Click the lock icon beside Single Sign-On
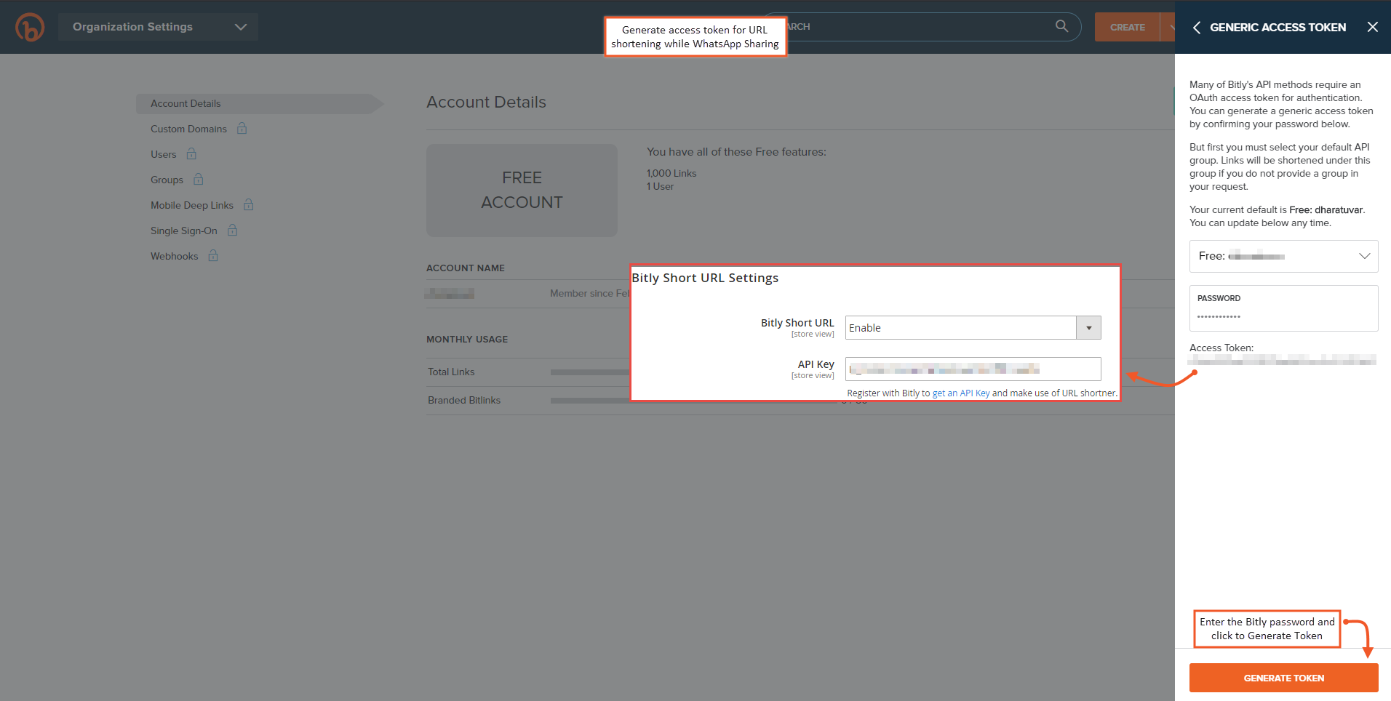This screenshot has width=1391, height=701. pyautogui.click(x=233, y=230)
